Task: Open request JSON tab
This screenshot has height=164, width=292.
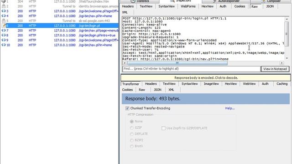Action: (270, 6)
